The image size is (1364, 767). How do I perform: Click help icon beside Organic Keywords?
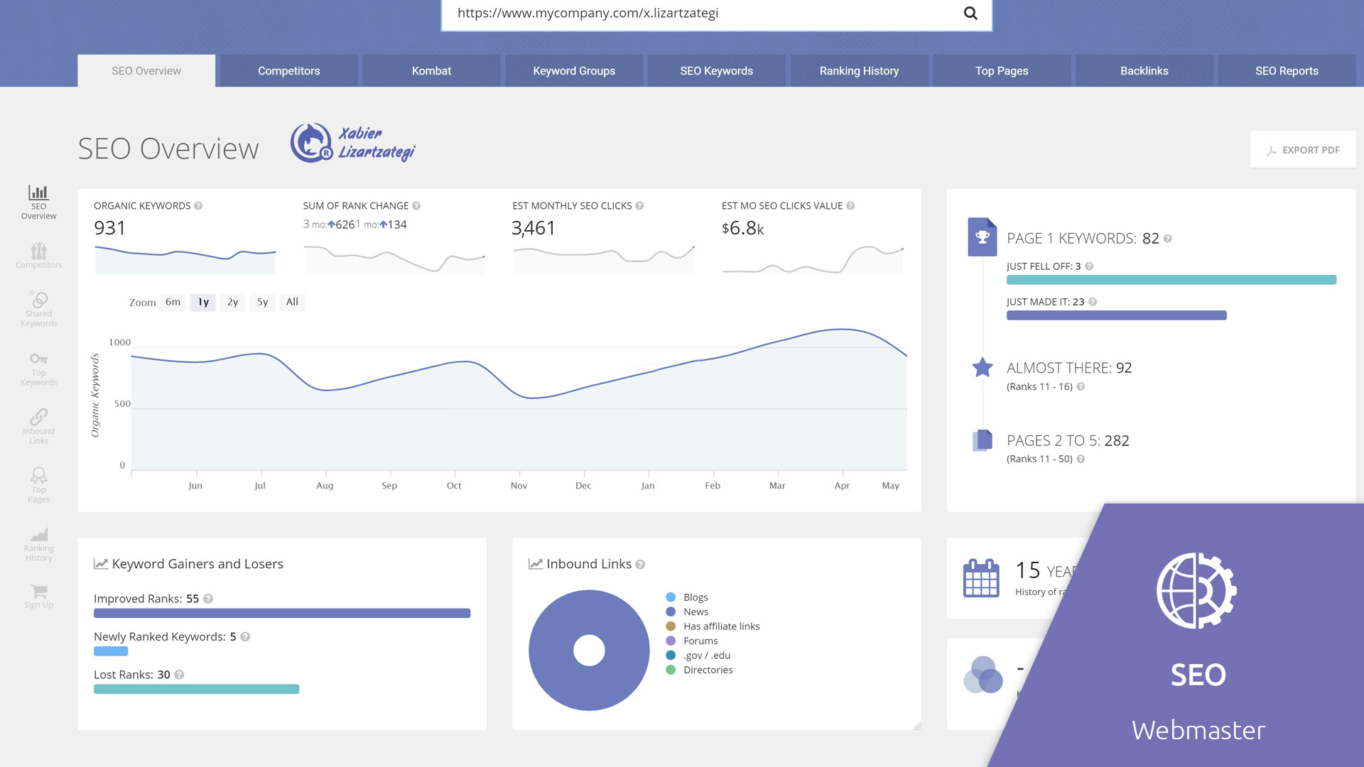coord(198,206)
